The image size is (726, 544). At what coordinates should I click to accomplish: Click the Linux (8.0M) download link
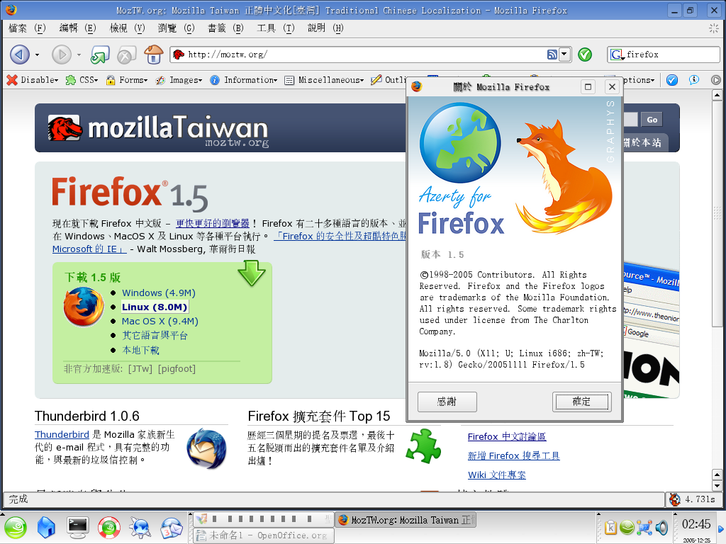(155, 307)
